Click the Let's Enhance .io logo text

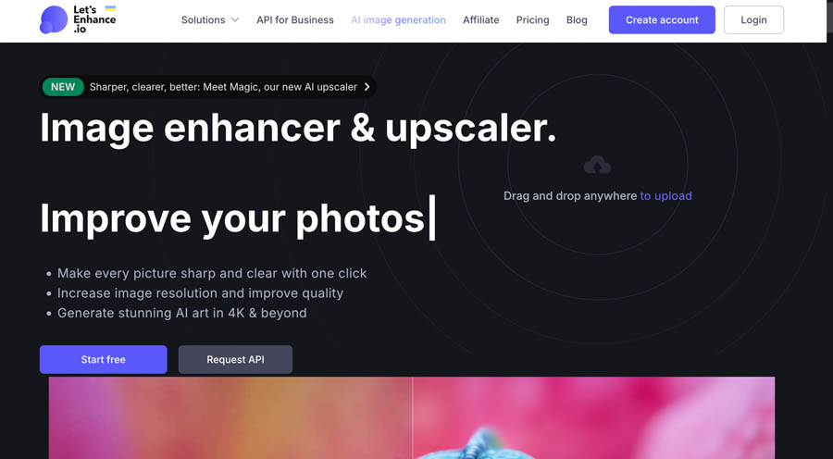[94, 19]
